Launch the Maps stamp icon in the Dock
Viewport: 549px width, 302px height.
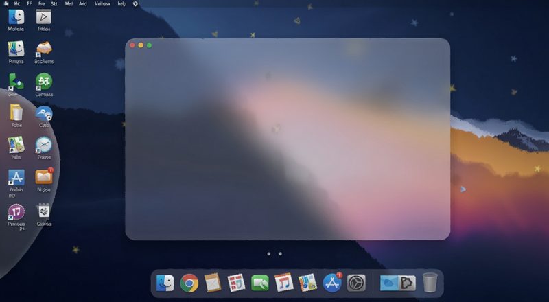[x=307, y=283]
